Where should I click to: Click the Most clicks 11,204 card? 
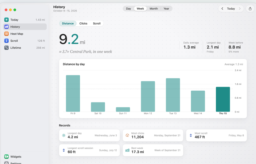tap(153, 135)
